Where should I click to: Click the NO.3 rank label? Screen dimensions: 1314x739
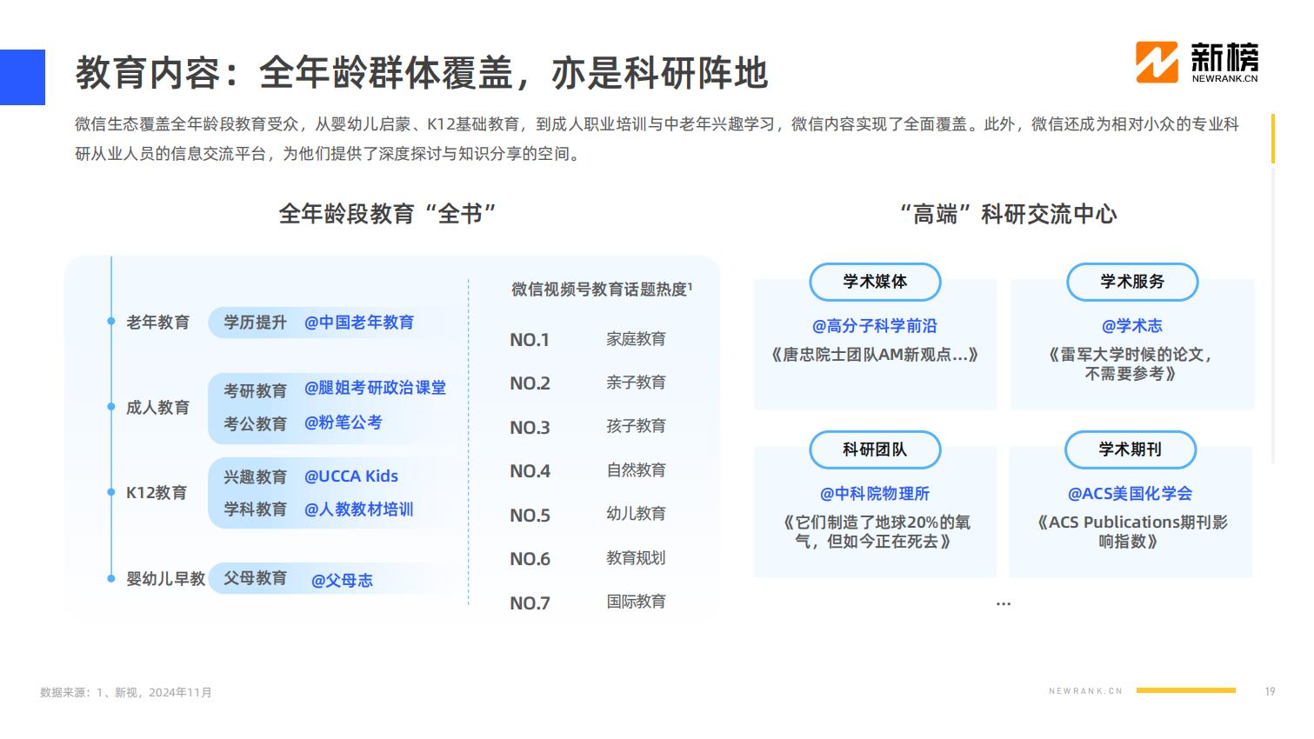[x=530, y=428]
